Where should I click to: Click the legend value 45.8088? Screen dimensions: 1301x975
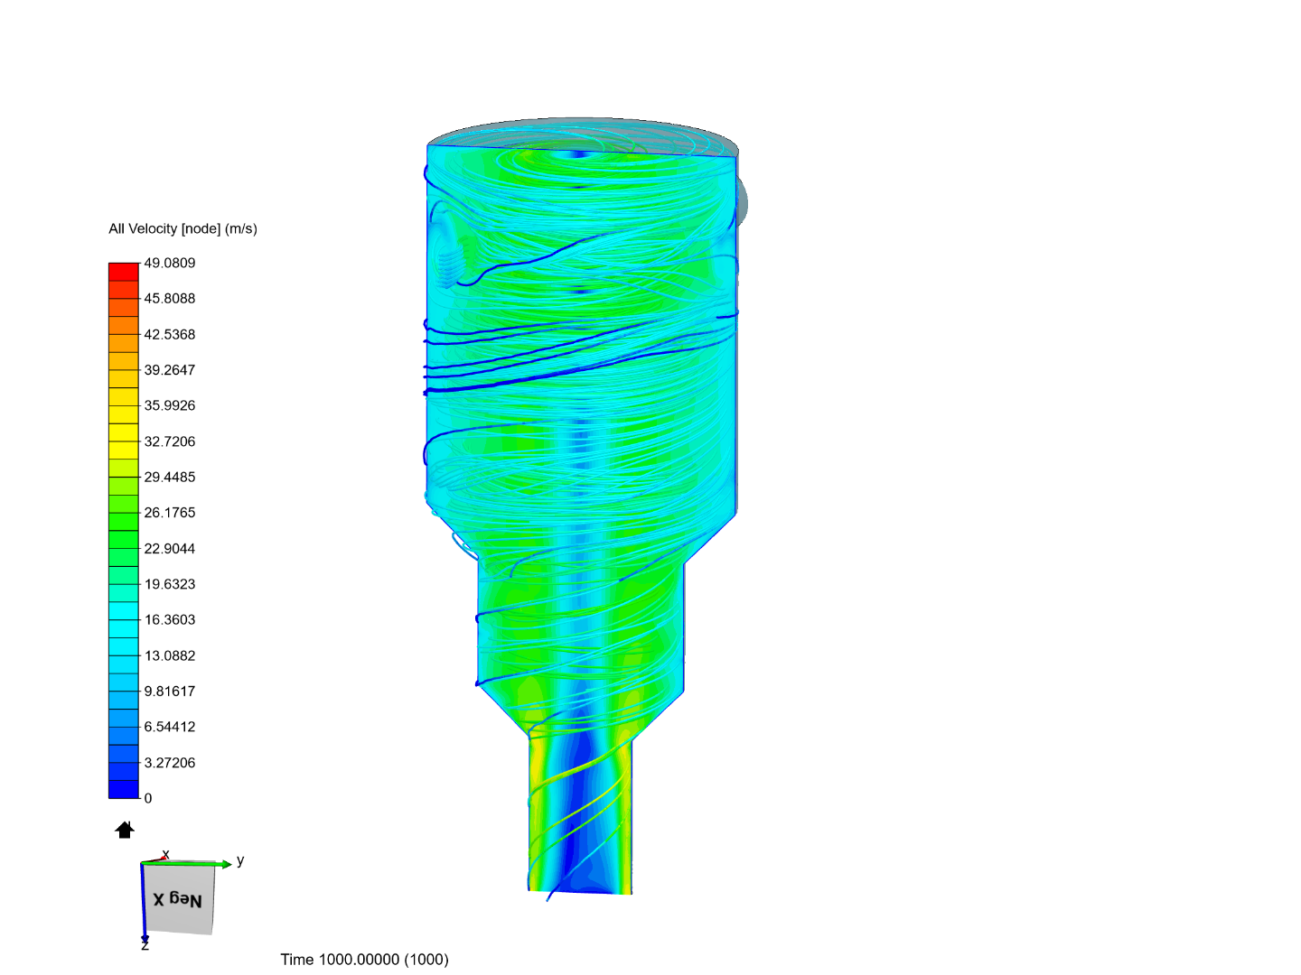[170, 298]
